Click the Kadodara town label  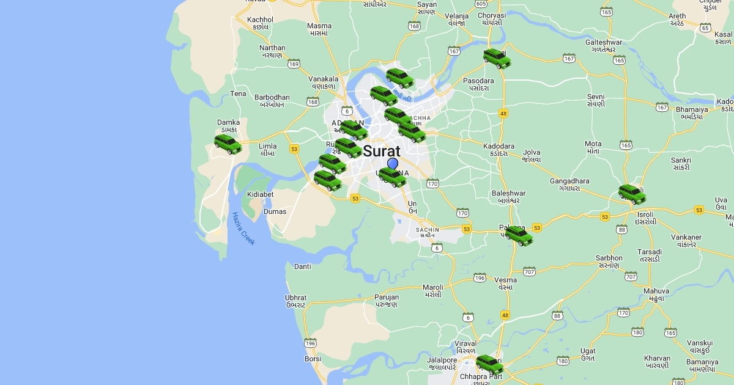499,146
